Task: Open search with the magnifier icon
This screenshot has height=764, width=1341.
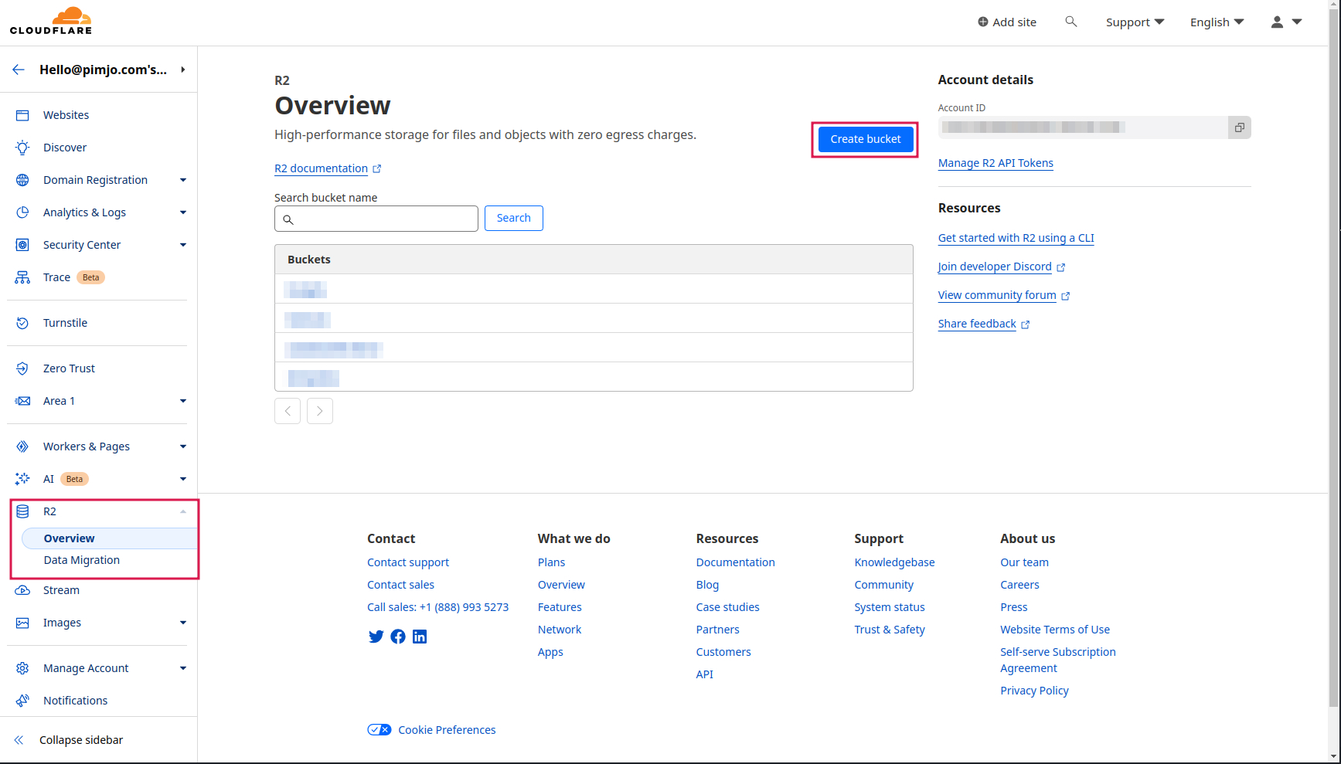Action: [x=1070, y=22]
